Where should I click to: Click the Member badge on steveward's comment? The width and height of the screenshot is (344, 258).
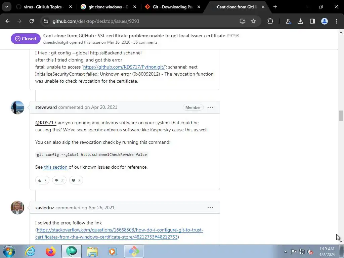click(x=193, y=107)
